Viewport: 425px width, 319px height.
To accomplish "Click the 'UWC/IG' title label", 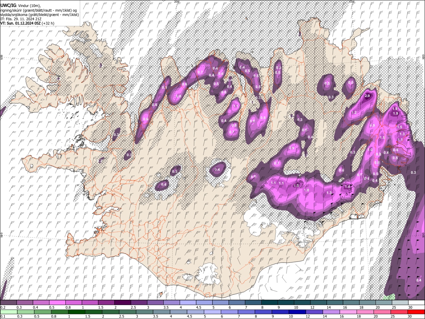I will click(8, 6).
